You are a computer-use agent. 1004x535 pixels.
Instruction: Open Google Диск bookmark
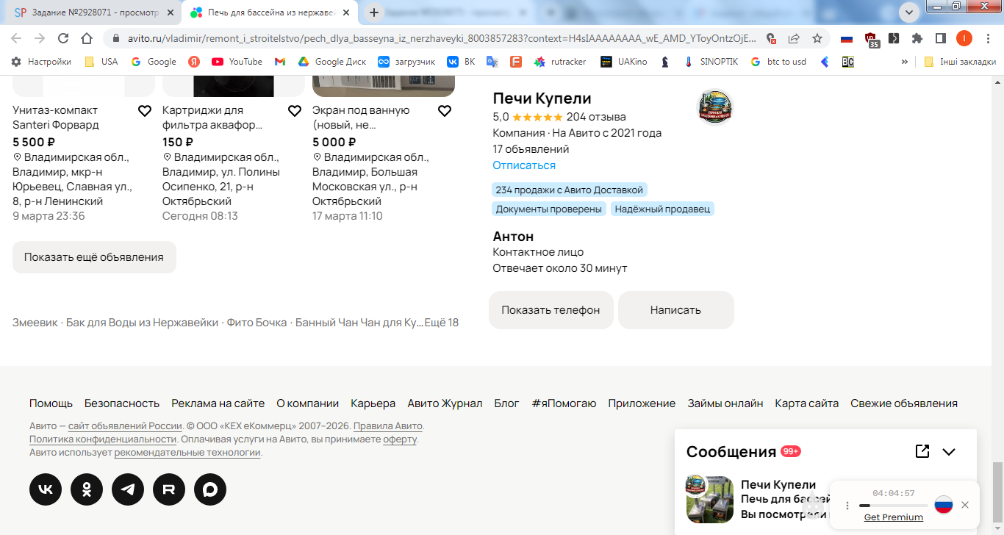click(x=331, y=62)
